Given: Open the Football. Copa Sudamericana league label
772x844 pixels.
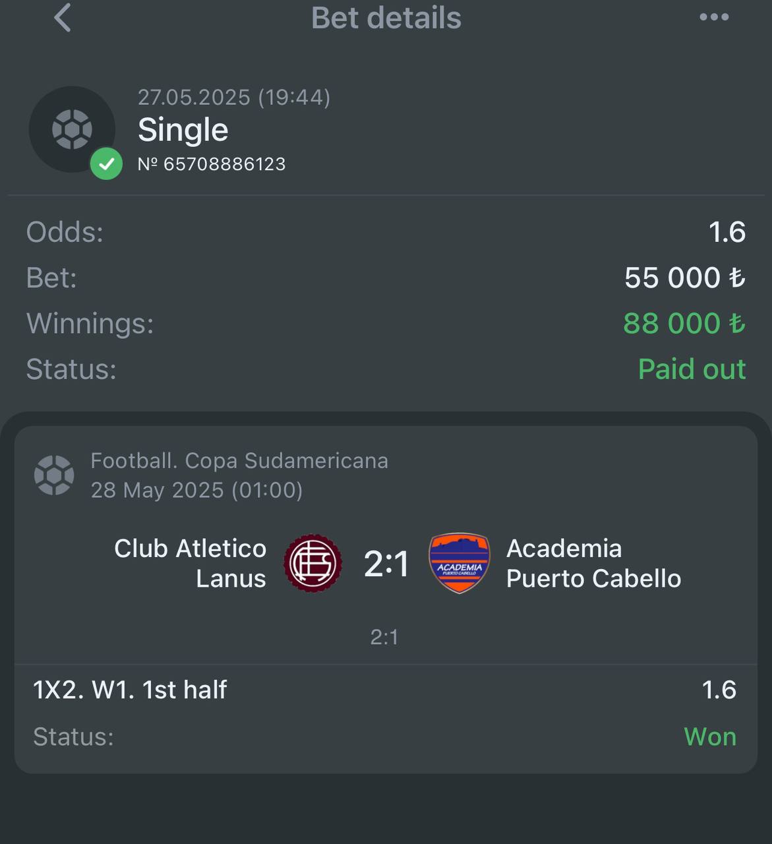Looking at the screenshot, I should pyautogui.click(x=239, y=460).
